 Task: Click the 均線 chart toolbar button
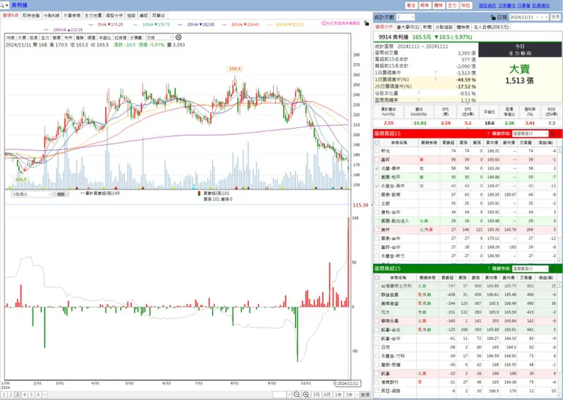(x=11, y=37)
